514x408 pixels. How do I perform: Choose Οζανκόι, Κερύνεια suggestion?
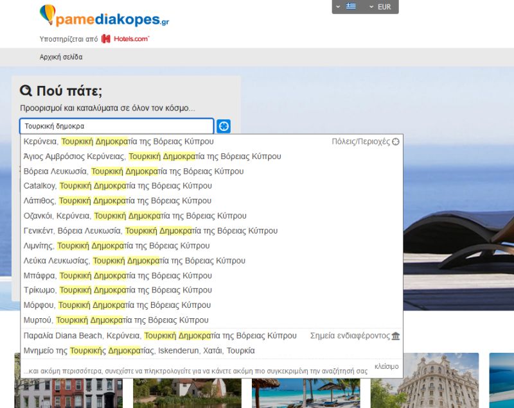(211, 216)
